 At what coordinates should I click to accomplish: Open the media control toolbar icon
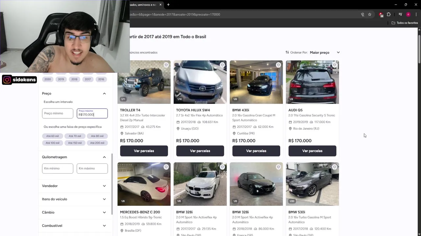(x=400, y=14)
